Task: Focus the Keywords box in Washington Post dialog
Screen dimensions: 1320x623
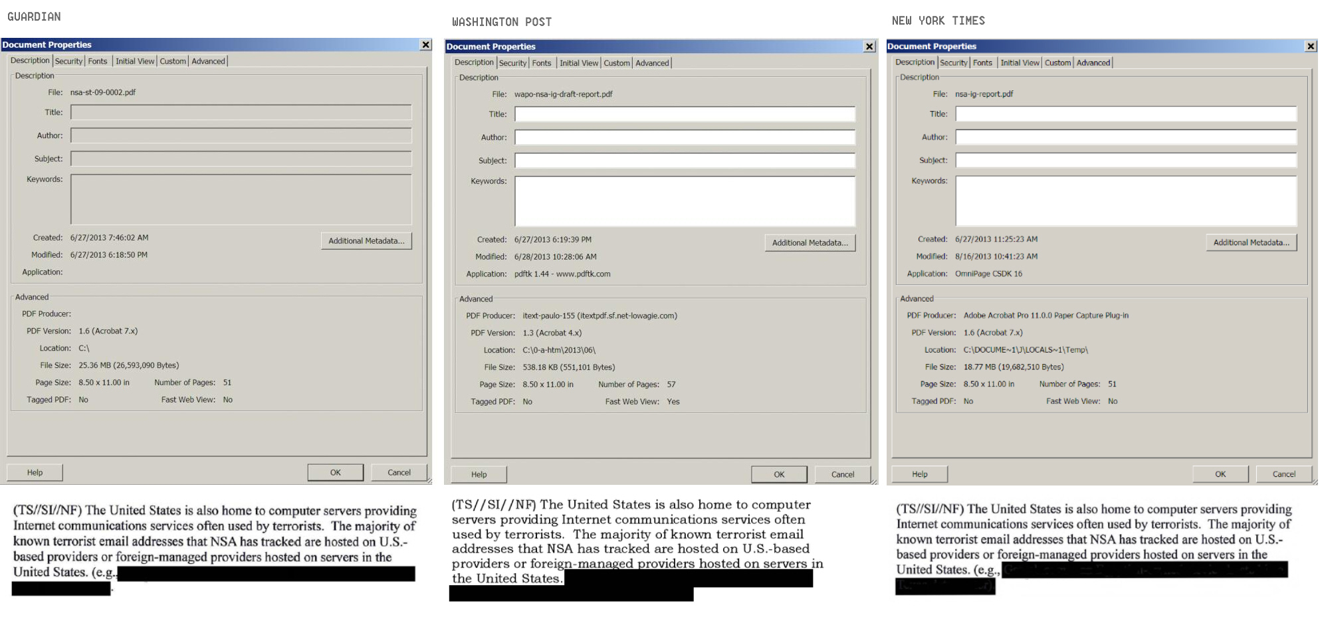Action: coord(685,202)
